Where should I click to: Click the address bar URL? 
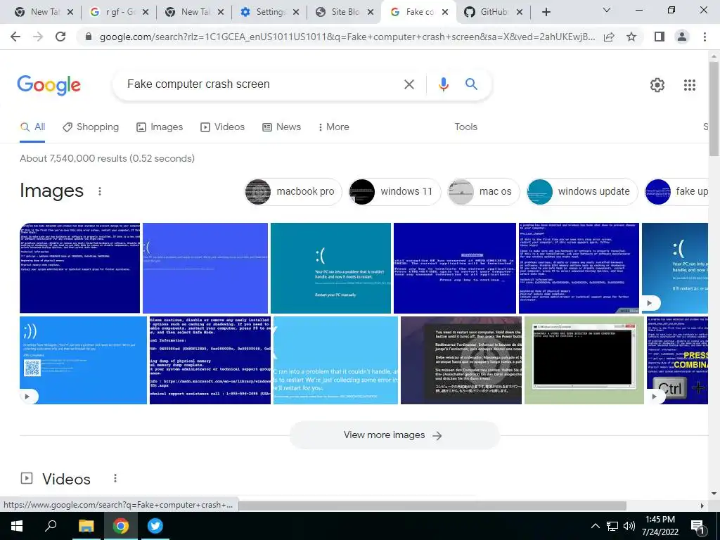pyautogui.click(x=347, y=37)
